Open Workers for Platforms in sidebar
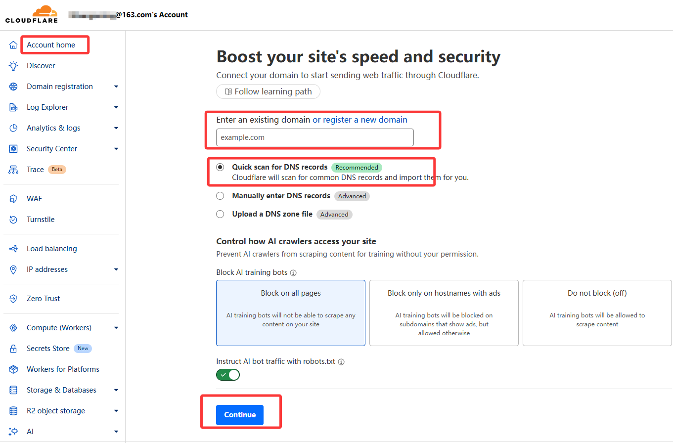 coord(63,369)
